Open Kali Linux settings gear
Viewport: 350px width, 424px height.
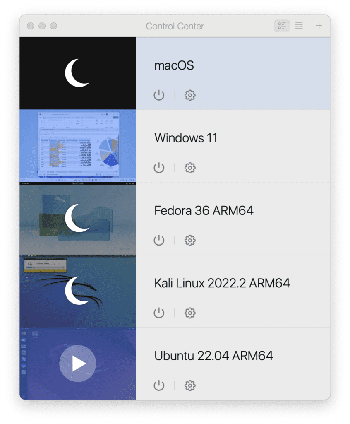pos(190,313)
